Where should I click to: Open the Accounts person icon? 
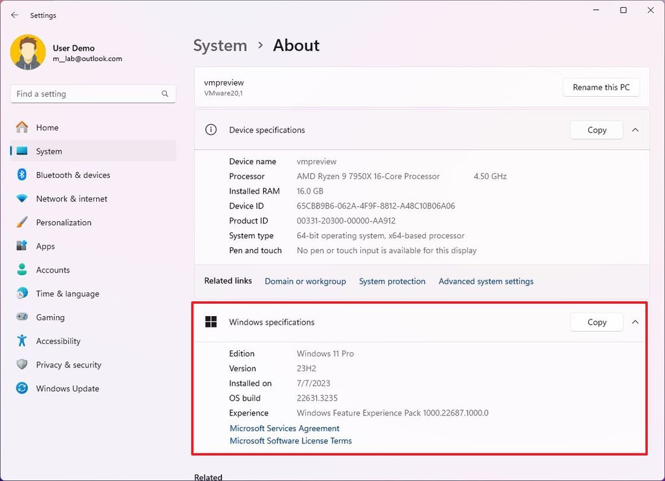(x=21, y=269)
